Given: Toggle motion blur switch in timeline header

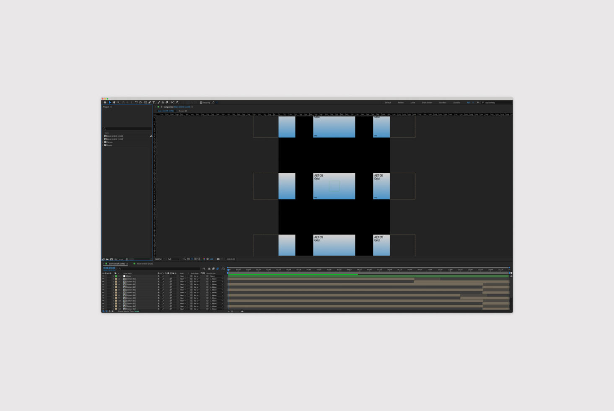Looking at the screenshot, I should pos(218,269).
